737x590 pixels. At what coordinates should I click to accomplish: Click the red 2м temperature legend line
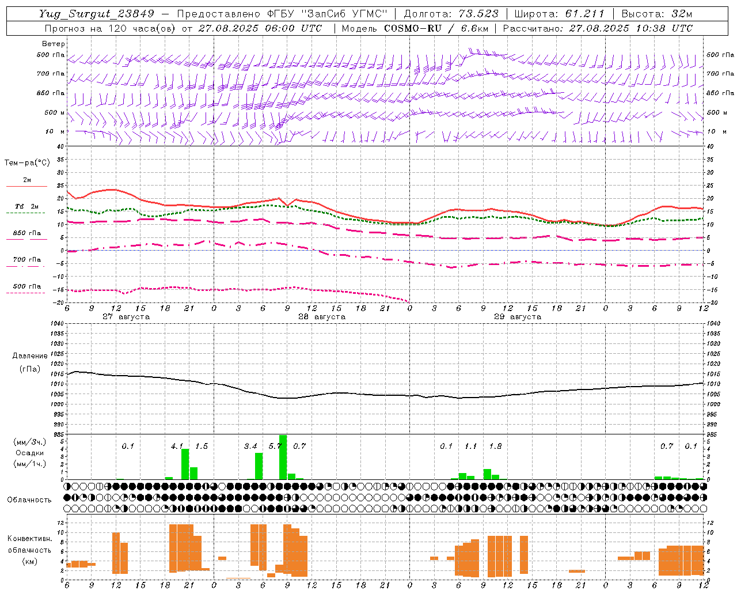coord(26,186)
